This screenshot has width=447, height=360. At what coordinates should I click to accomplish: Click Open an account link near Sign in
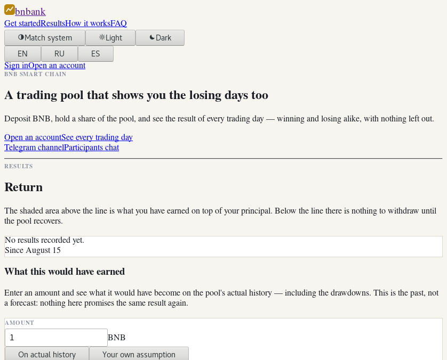coord(57,66)
